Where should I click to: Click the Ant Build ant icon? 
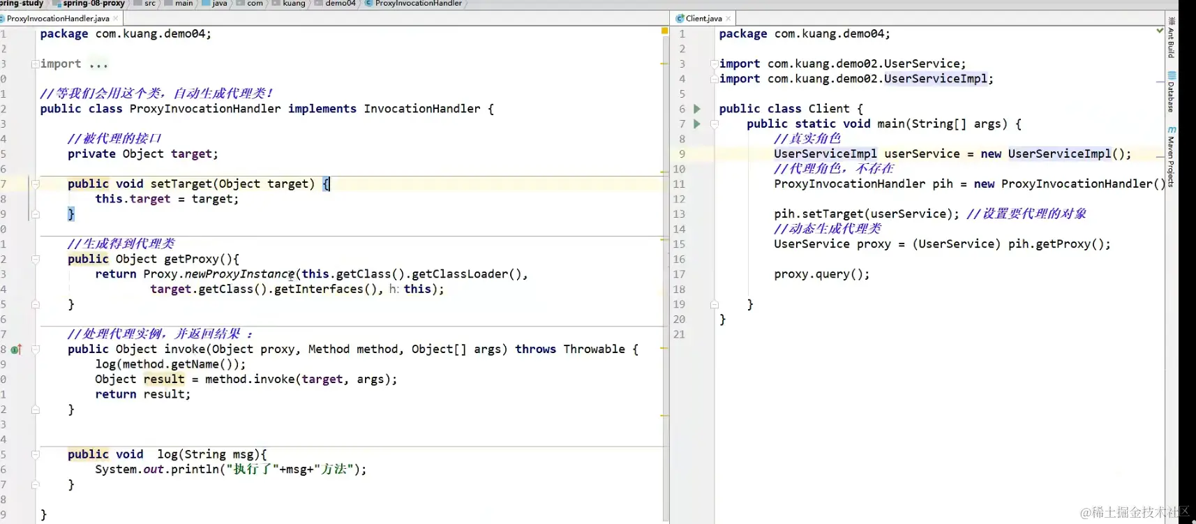[x=1172, y=22]
